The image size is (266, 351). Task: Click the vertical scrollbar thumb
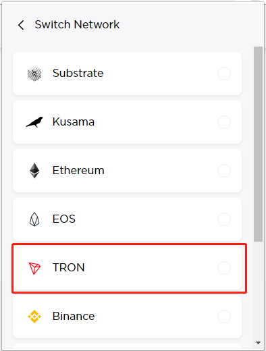258,144
